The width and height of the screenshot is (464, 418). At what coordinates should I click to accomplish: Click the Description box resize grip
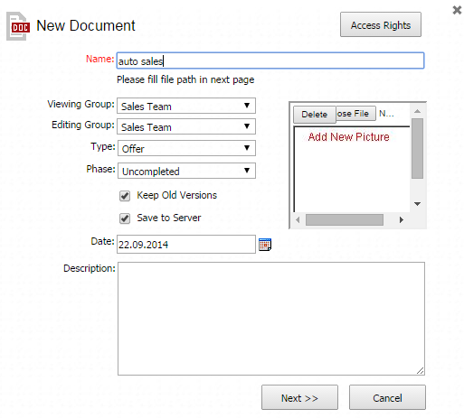[421, 371]
